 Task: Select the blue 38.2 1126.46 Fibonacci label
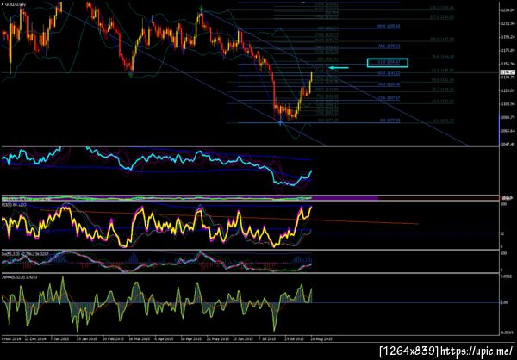[389, 84]
